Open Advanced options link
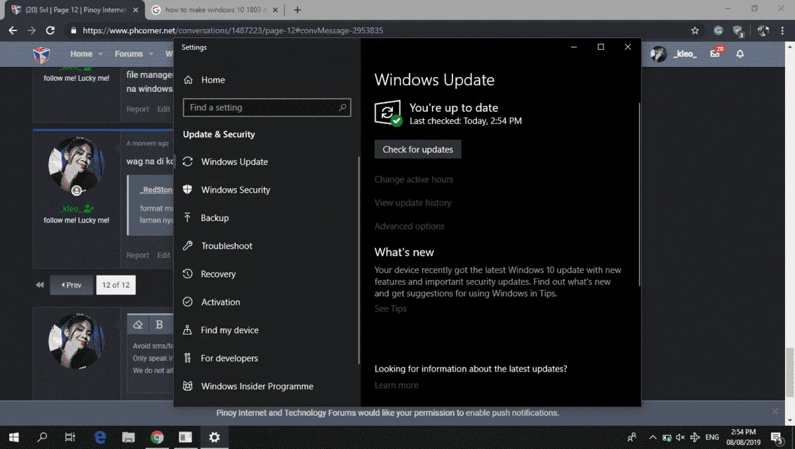The image size is (795, 449). (x=409, y=226)
